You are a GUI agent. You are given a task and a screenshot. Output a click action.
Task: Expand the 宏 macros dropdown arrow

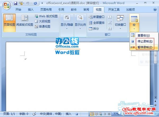[134, 29]
